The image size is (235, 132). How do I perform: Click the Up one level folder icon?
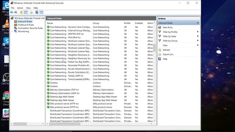point(21,12)
